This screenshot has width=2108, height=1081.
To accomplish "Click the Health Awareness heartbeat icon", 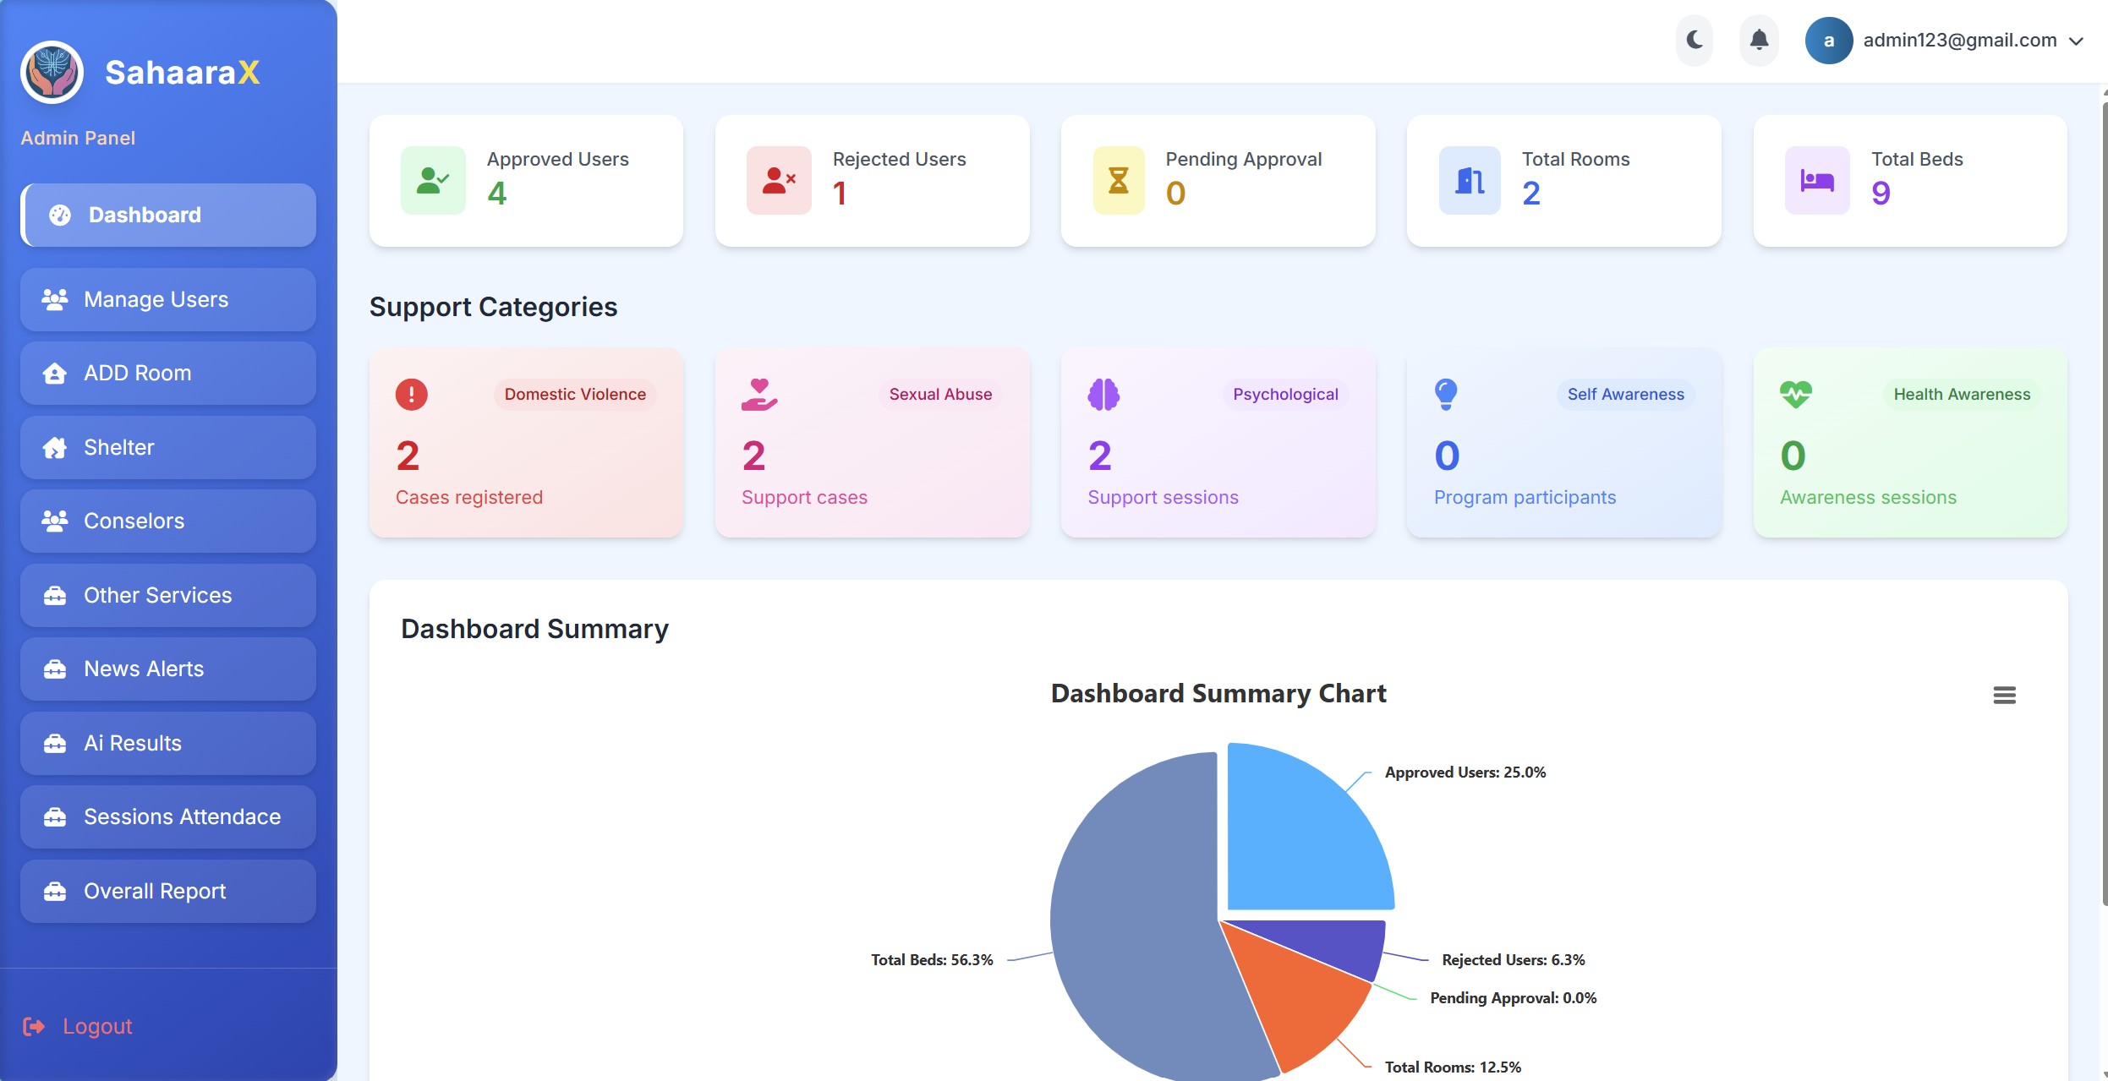I will (1795, 394).
